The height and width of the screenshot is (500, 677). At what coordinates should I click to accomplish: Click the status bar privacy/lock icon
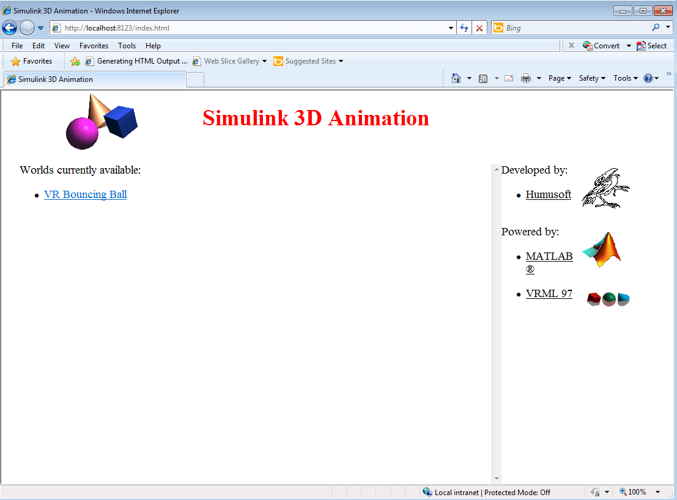[596, 492]
